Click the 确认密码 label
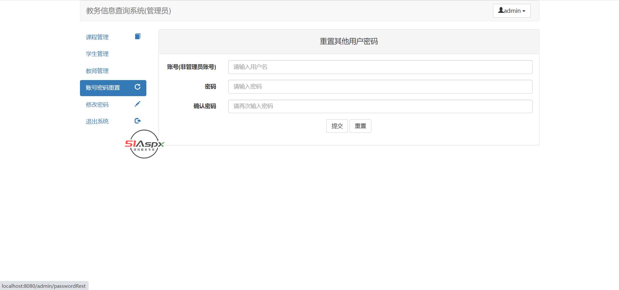The image size is (619, 290). point(205,106)
